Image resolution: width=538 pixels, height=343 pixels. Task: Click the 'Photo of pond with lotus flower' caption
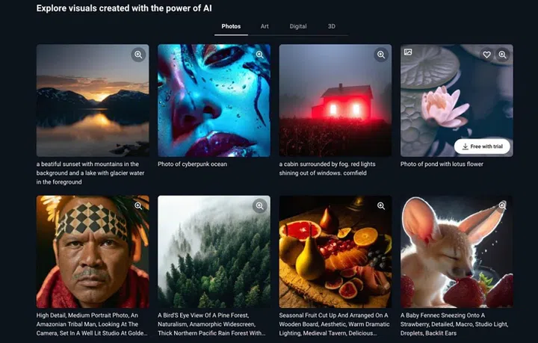coord(442,164)
